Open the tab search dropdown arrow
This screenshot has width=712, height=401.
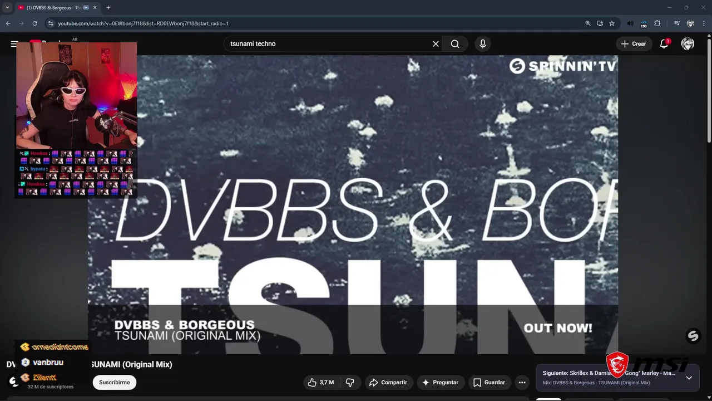tap(7, 8)
